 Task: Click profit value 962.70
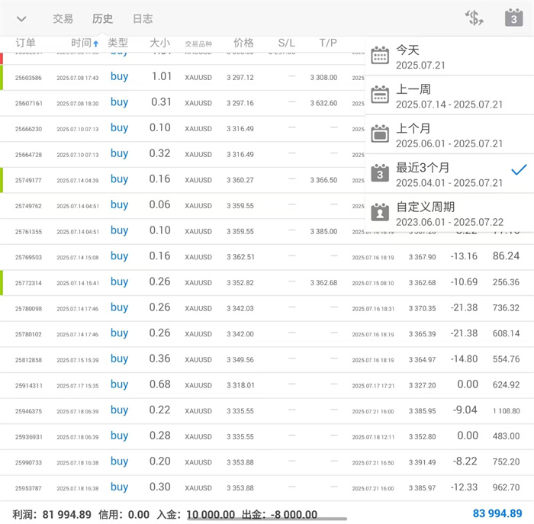pyautogui.click(x=506, y=487)
